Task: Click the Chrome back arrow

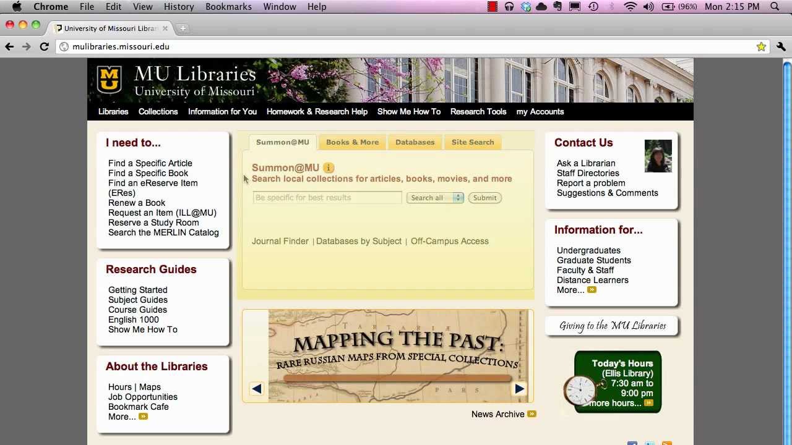Action: point(9,46)
